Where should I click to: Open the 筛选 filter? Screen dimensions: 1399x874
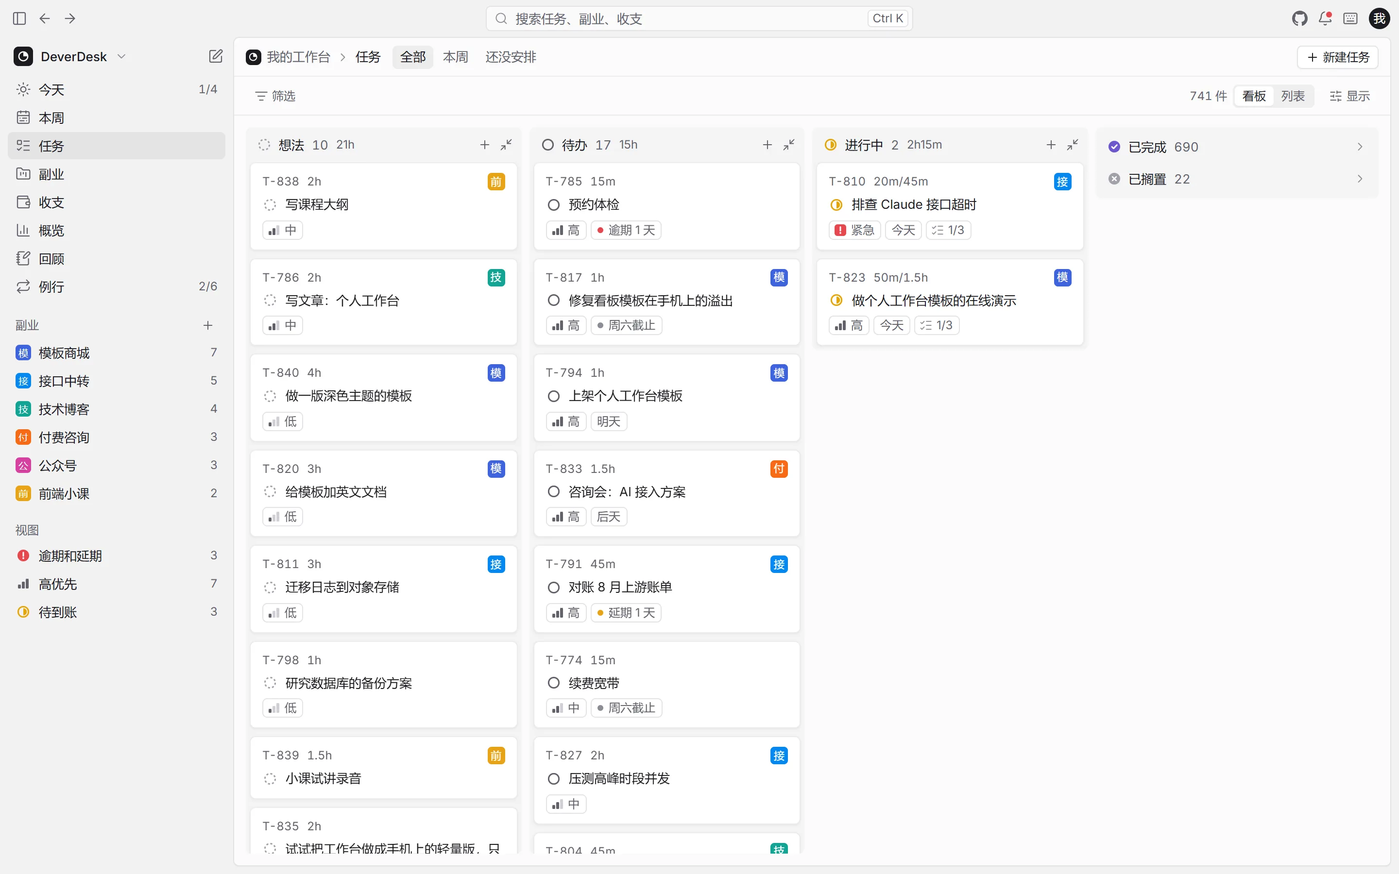pos(275,96)
